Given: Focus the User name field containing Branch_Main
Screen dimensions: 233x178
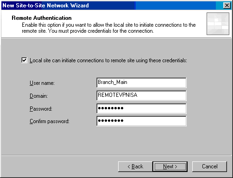Looking at the screenshot, I should pos(141,83).
